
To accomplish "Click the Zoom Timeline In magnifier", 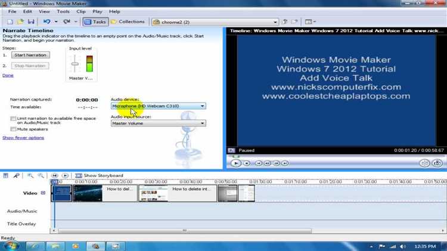I will (x=30, y=175).
